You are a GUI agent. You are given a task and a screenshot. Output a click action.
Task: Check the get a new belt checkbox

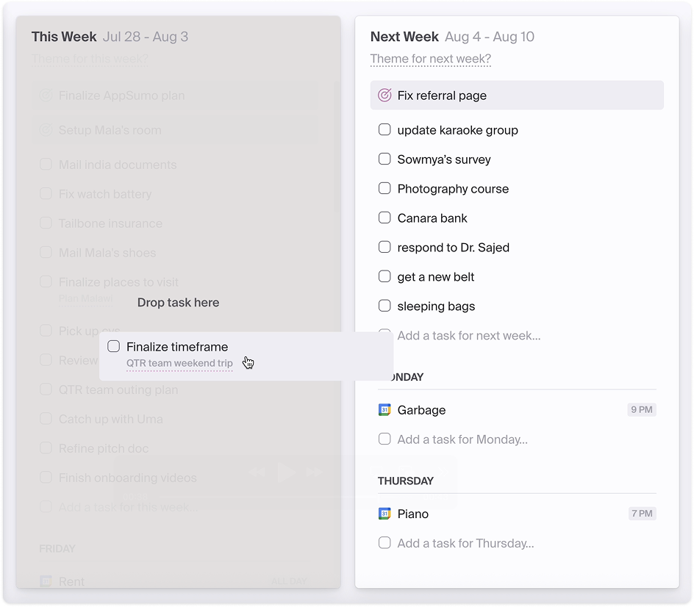tap(384, 277)
